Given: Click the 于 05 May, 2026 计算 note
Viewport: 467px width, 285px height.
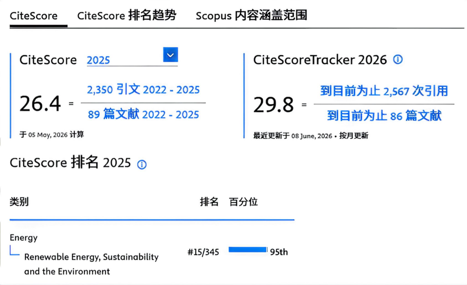Looking at the screenshot, I should [52, 134].
